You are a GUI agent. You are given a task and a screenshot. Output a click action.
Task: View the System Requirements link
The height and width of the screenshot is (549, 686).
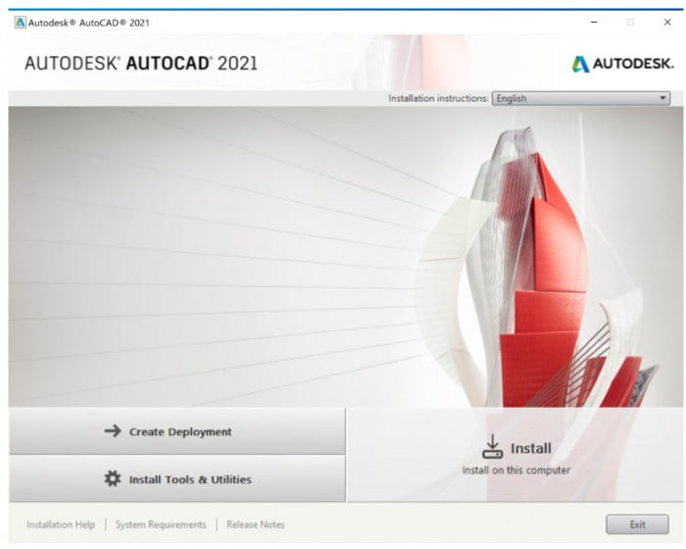pyautogui.click(x=161, y=524)
